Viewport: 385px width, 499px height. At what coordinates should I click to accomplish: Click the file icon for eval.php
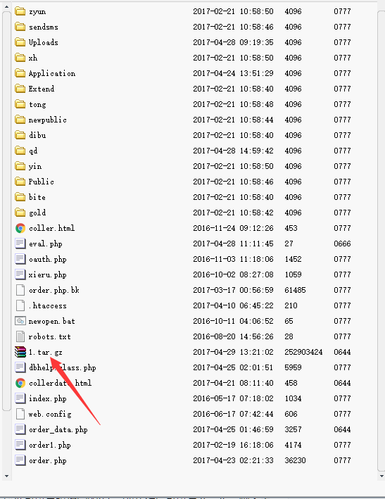tap(20, 244)
